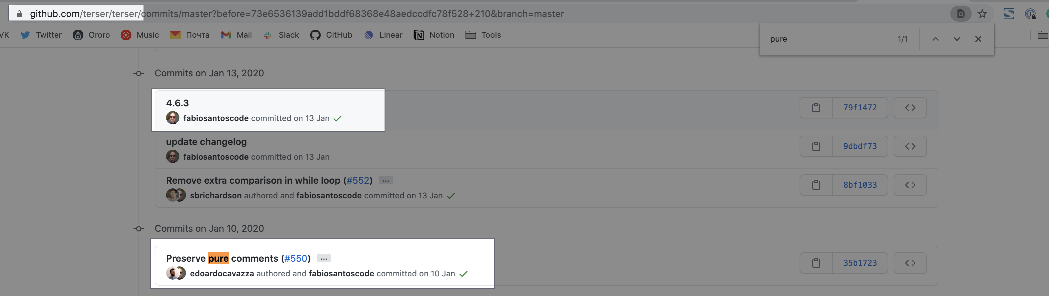Viewport: 1049px width, 296px height.
Task: Open the Tools bookmarks folder
Action: coord(483,35)
